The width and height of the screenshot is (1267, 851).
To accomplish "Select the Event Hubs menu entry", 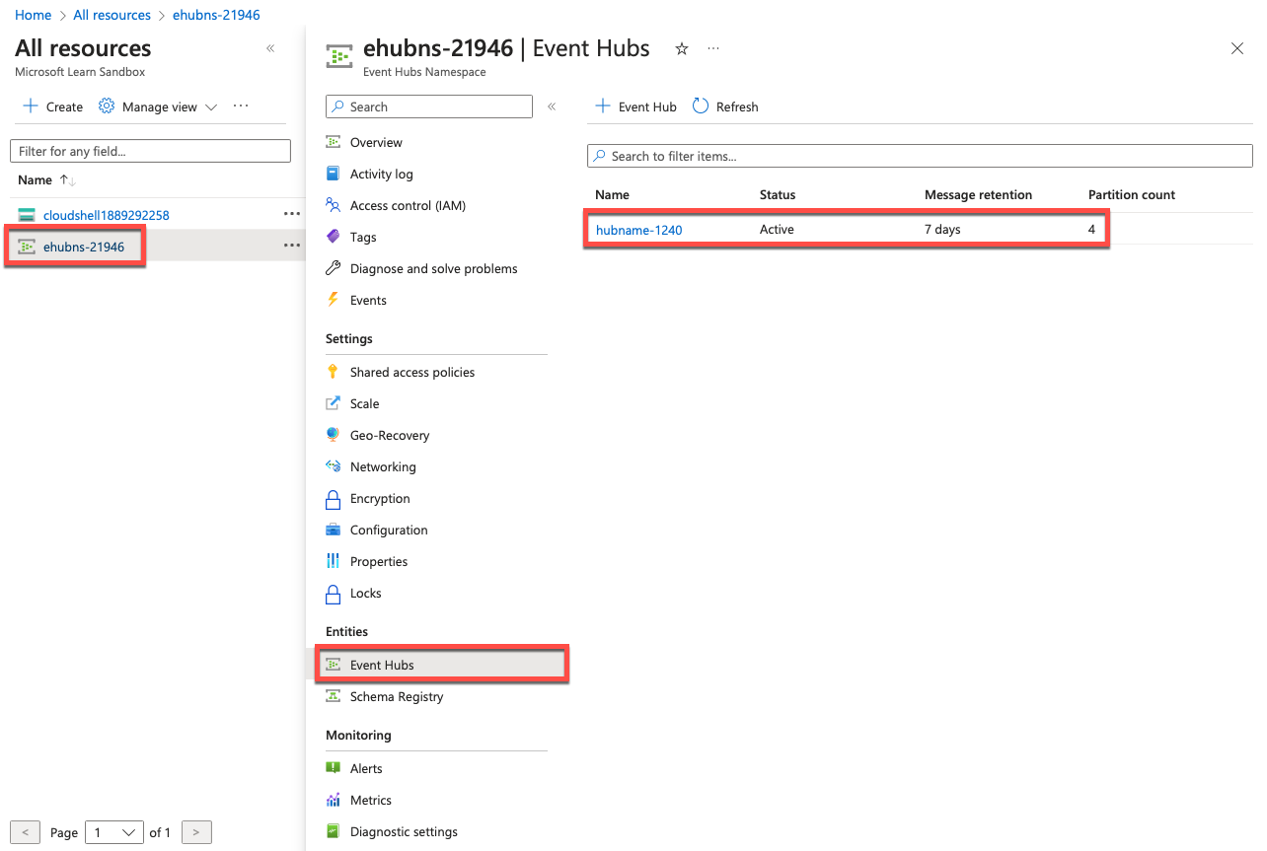I will coord(442,665).
